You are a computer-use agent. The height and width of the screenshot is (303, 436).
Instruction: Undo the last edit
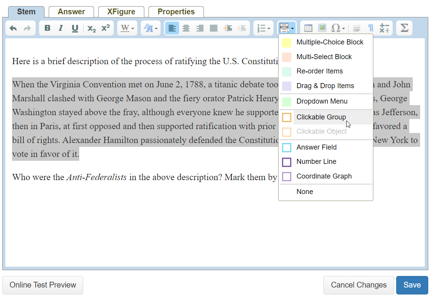point(13,28)
